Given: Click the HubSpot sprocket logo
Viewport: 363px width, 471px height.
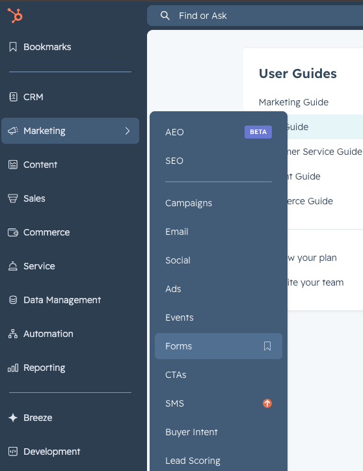Looking at the screenshot, I should [15, 16].
